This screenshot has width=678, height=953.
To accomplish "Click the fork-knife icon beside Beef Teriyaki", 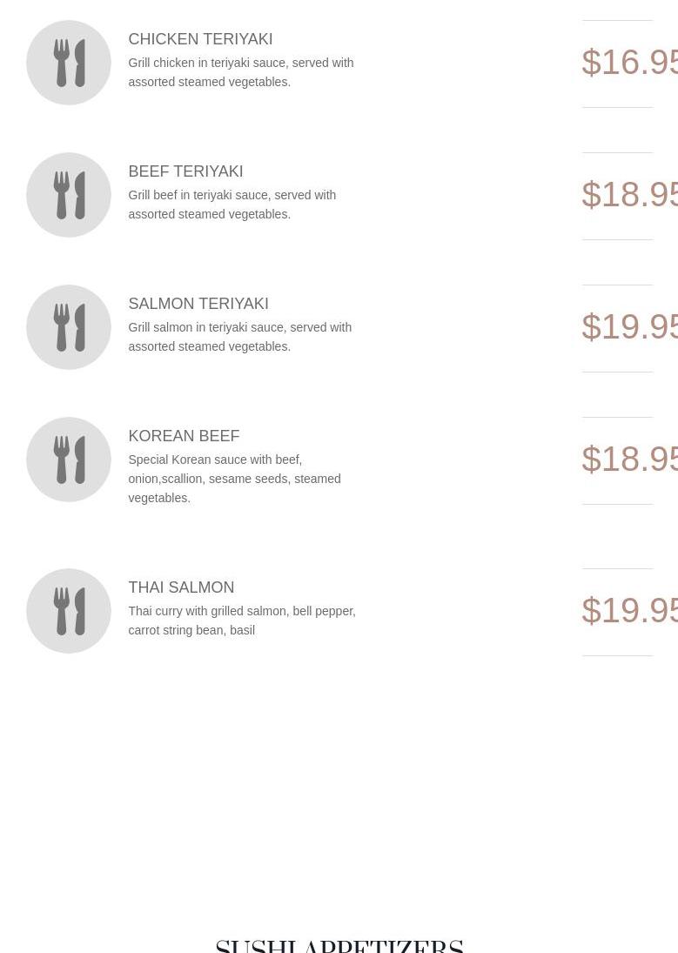I will pos(69,195).
